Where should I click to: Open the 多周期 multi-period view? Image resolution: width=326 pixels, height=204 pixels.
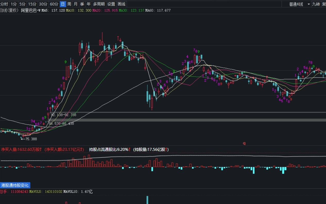pyautogui.click(x=99, y=4)
